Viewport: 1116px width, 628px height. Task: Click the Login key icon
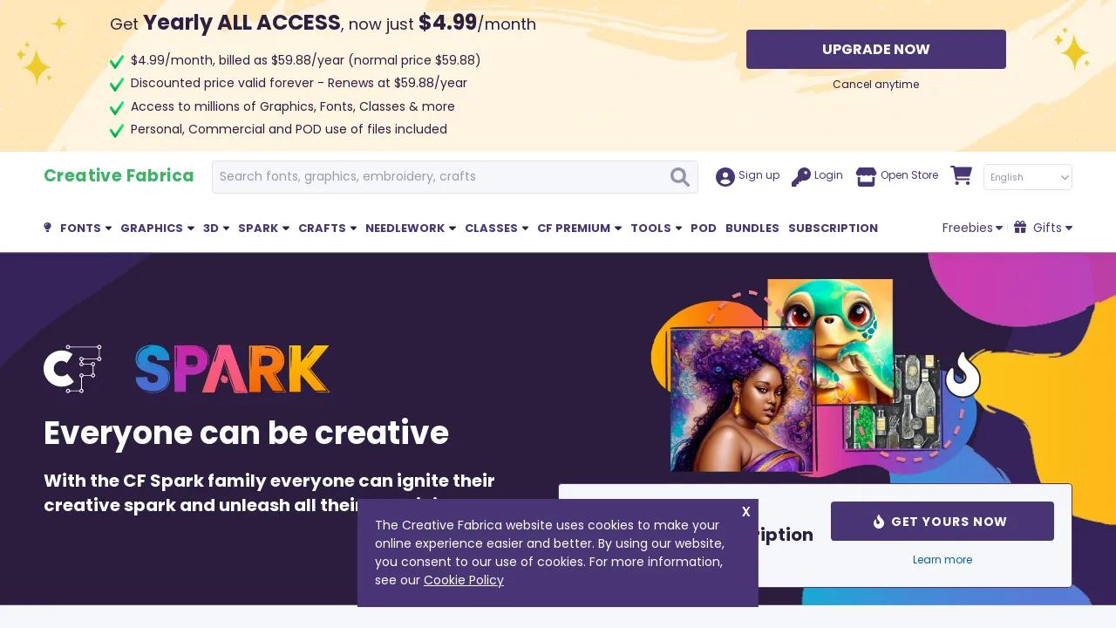click(x=800, y=177)
